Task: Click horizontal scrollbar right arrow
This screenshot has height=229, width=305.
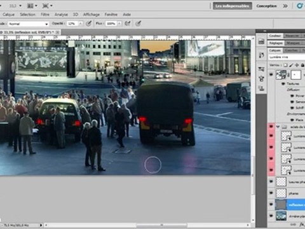Action: coord(248,225)
